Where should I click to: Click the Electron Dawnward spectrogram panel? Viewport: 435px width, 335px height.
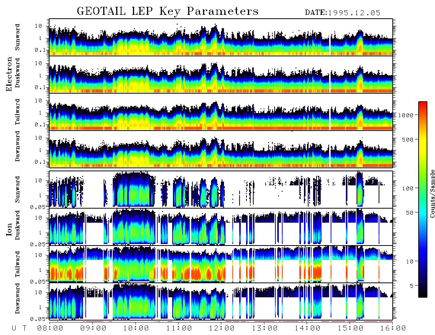[x=221, y=149]
